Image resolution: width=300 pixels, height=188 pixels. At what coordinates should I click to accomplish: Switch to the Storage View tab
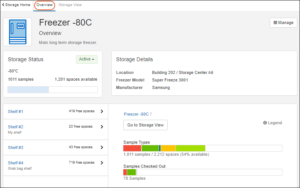(70, 5)
